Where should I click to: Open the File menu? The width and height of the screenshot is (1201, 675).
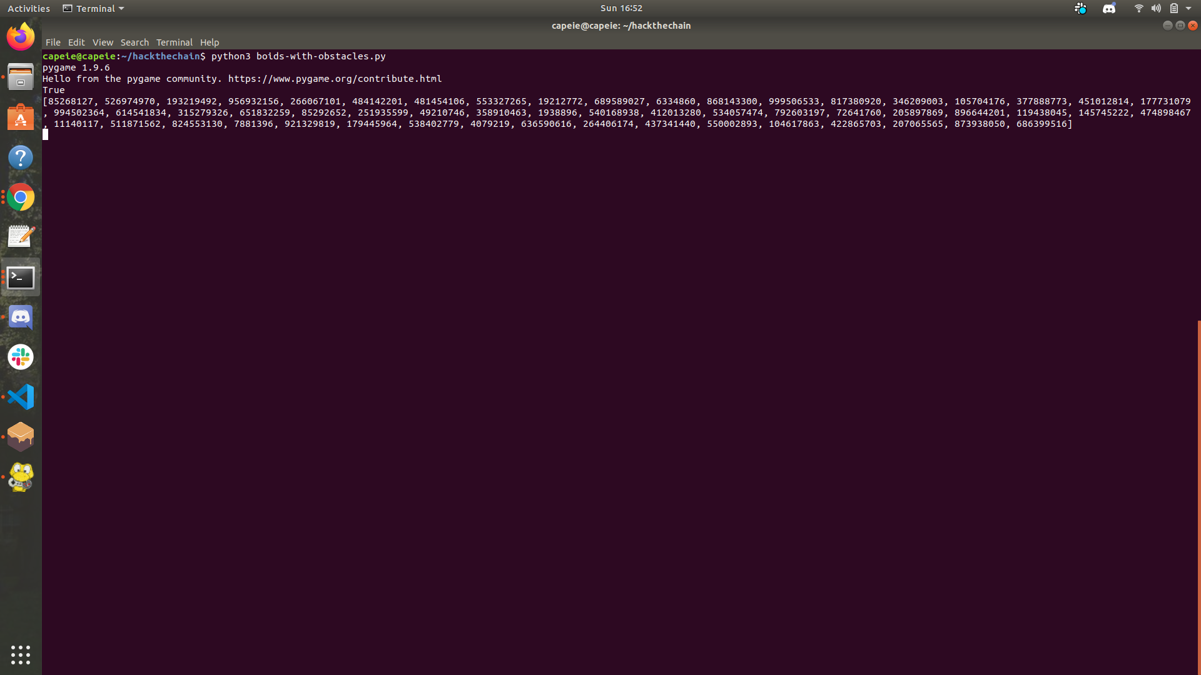tap(53, 42)
